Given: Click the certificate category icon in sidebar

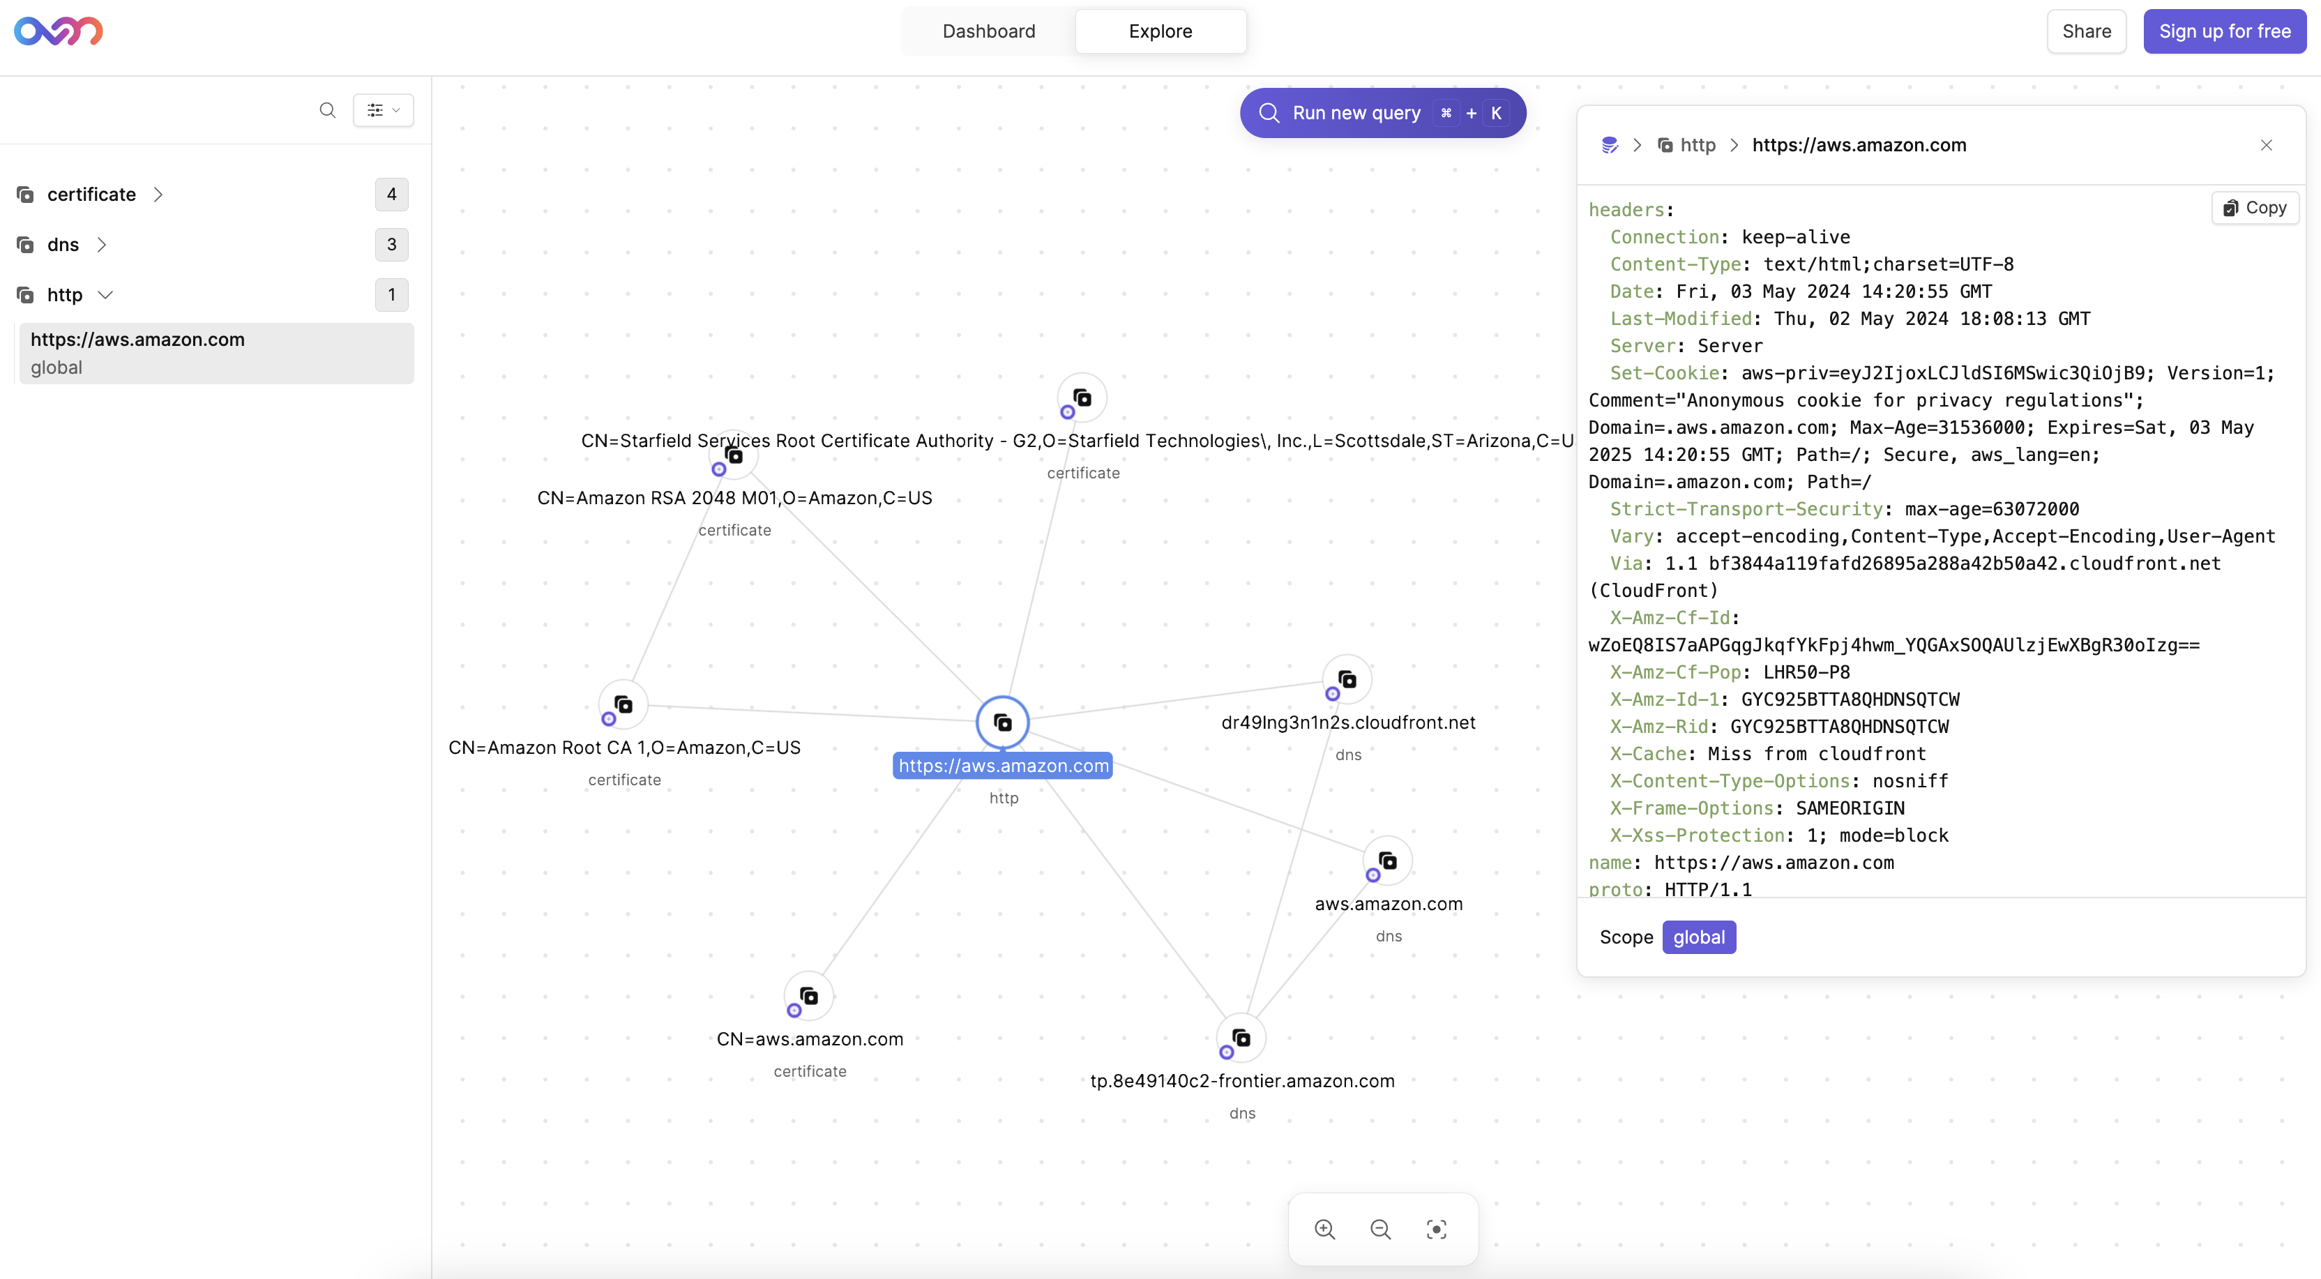Looking at the screenshot, I should coord(25,195).
